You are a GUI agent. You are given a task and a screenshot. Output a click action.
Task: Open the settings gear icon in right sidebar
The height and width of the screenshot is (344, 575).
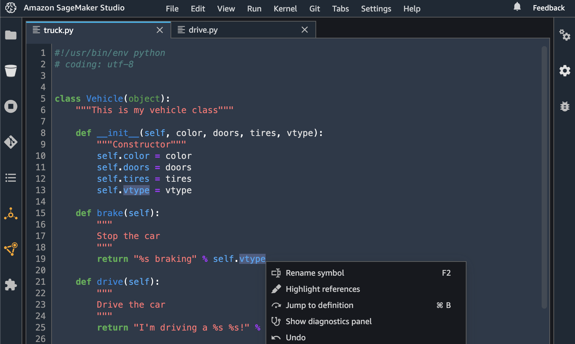565,71
